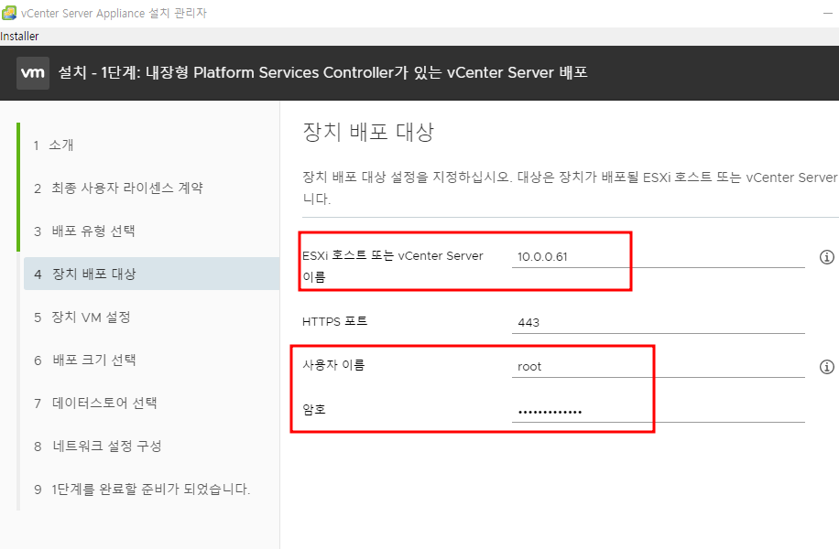The image size is (839, 549).
Task: Select step 9 1단계를 완료할 준비가 되었습니다
Action: tap(142, 490)
